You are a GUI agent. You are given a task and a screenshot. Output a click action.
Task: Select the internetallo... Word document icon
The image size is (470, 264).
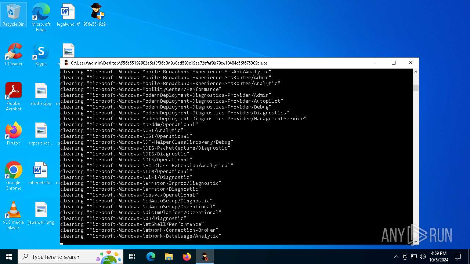41,173
